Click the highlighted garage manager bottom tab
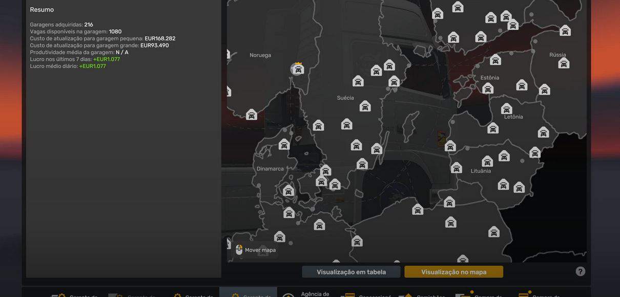Screen dimensions: 620x297 point(248,295)
